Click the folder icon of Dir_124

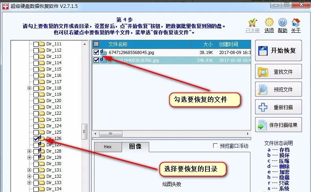[x=42, y=126]
